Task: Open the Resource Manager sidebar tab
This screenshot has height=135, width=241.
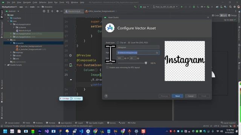Action: [x=2, y=30]
